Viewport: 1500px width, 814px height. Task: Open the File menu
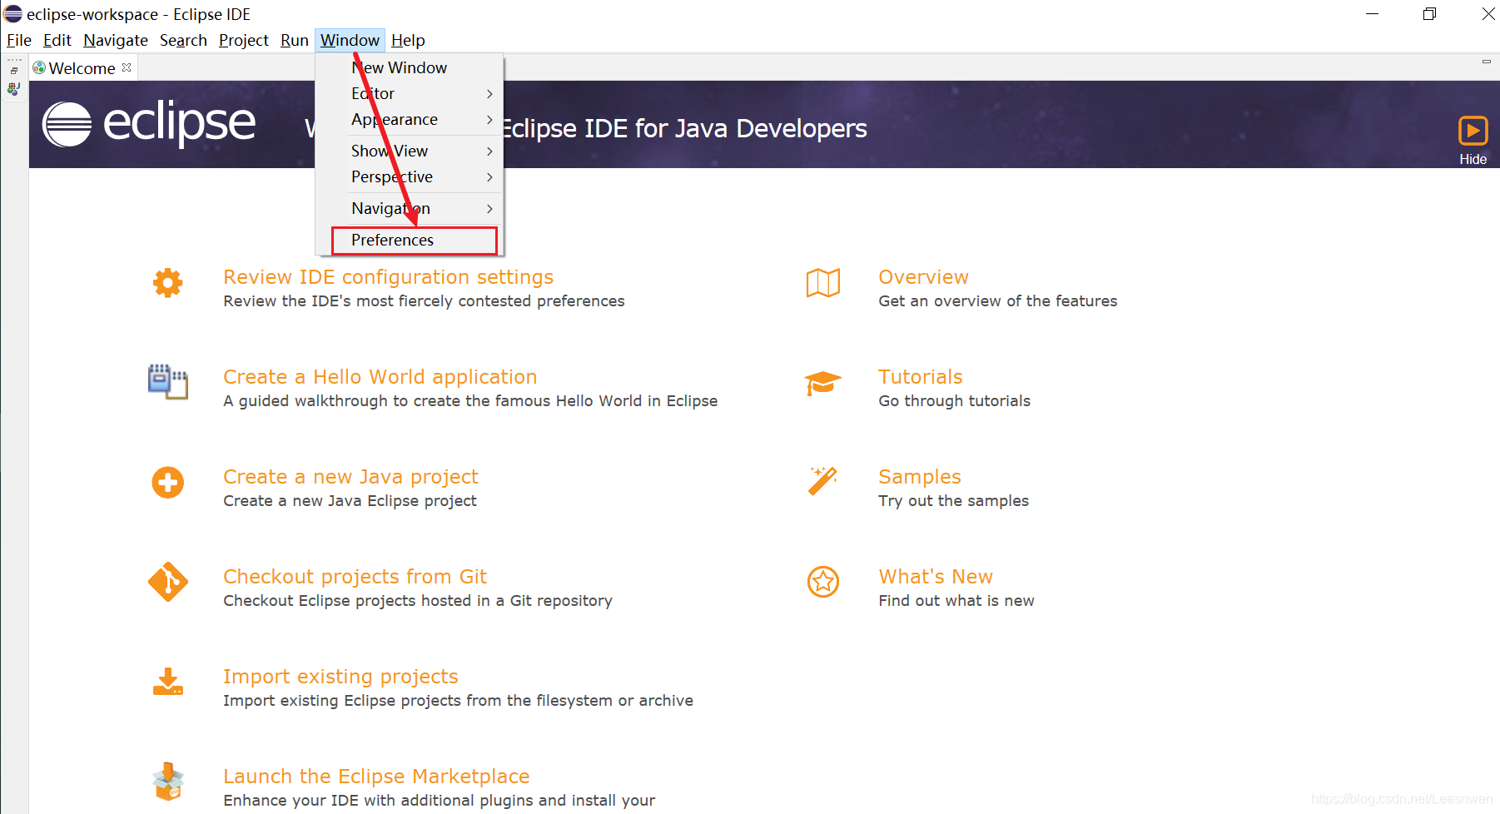click(x=19, y=40)
